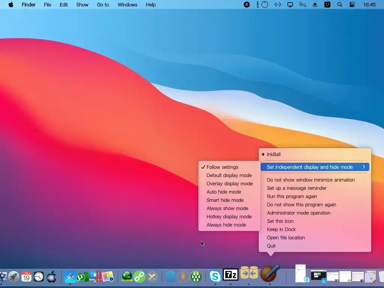Click the circled eject icon in menu bar

247,4
